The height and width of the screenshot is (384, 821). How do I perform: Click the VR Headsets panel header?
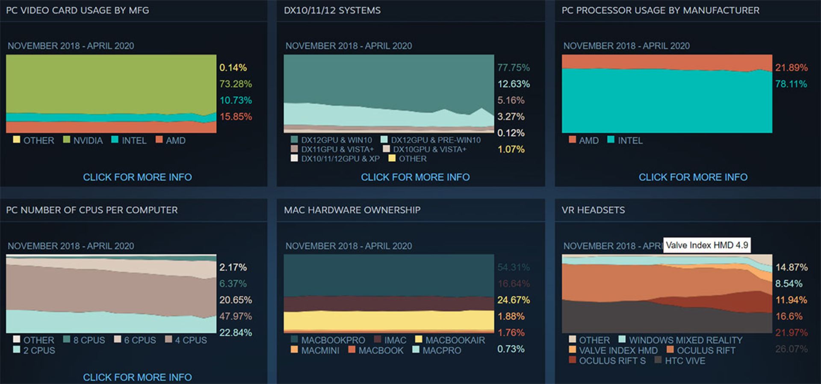tap(593, 210)
